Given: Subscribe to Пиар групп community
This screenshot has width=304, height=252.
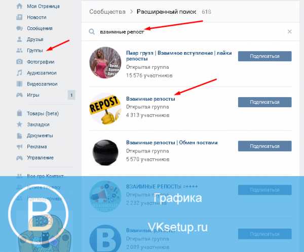Looking at the screenshot, I should [265, 56].
